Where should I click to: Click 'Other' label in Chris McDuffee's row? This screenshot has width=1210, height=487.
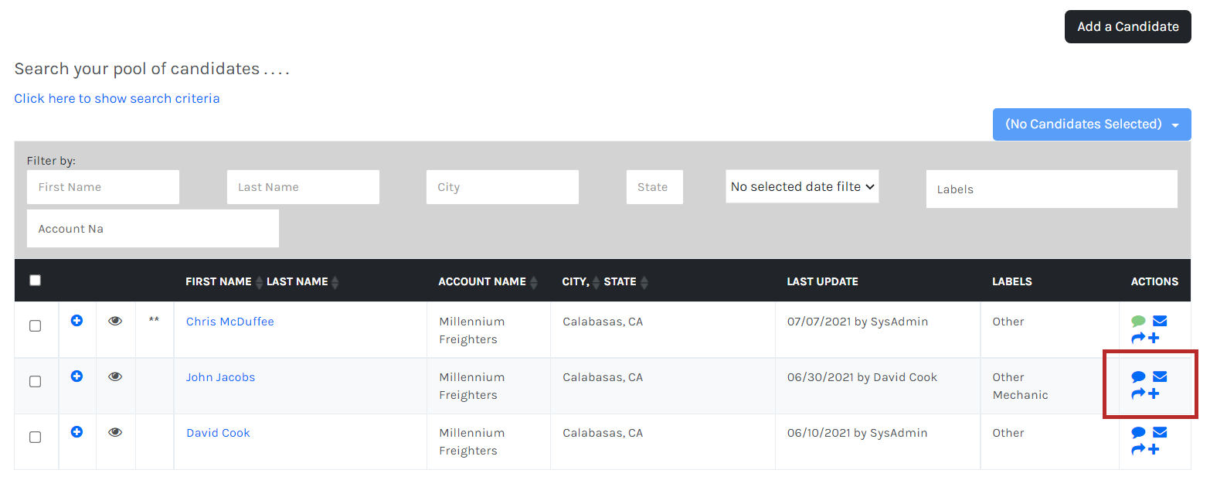pyautogui.click(x=1008, y=322)
